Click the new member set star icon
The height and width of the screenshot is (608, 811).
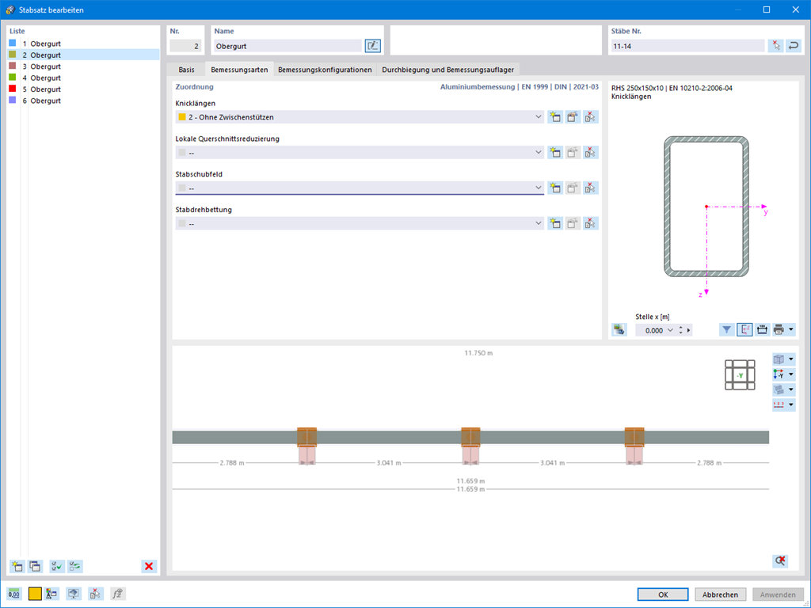17,566
